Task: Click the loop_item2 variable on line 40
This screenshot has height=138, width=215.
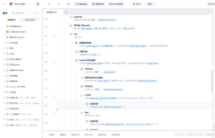Action: click(x=109, y=72)
